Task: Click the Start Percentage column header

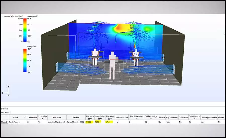Action: pyautogui.click(x=136, y=117)
